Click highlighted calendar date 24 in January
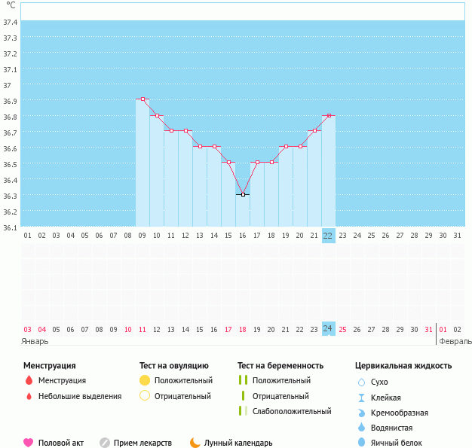The width and height of the screenshot is (472, 448). tap(328, 329)
